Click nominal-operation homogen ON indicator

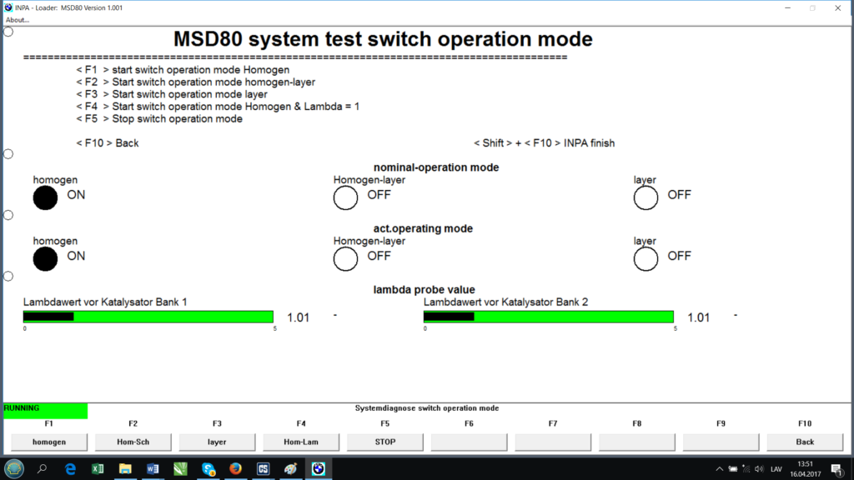(x=45, y=197)
